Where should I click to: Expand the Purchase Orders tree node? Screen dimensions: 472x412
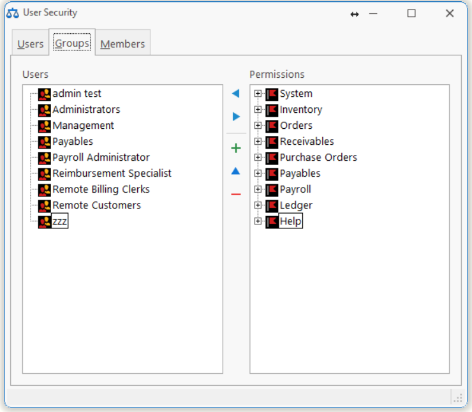pos(258,158)
